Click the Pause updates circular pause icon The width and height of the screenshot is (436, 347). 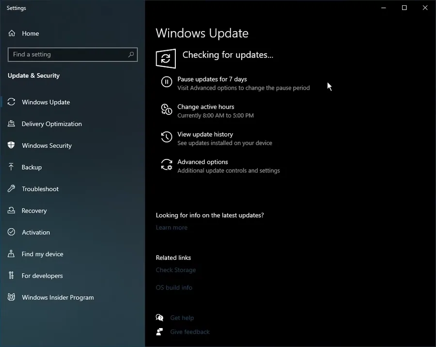coord(167,82)
